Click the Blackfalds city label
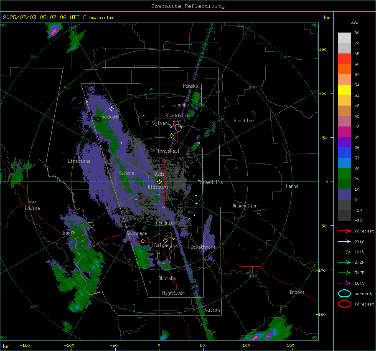Screen dimensions: 376x351 (178, 116)
